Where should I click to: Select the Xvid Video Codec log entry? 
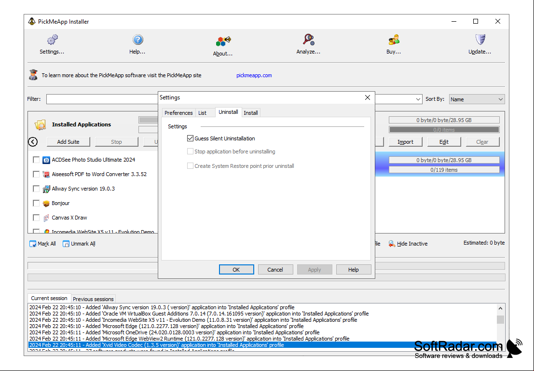[262, 345]
